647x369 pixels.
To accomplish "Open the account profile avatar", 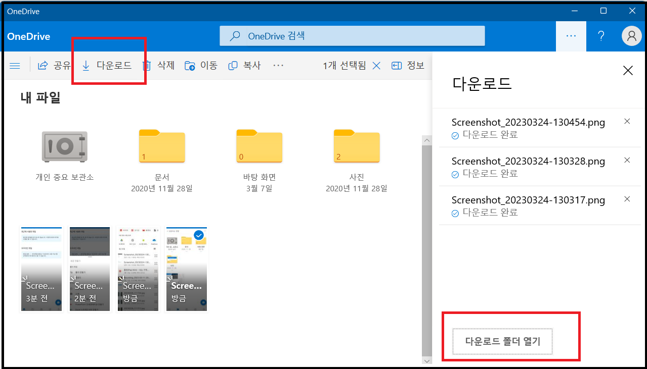I will click(x=631, y=36).
